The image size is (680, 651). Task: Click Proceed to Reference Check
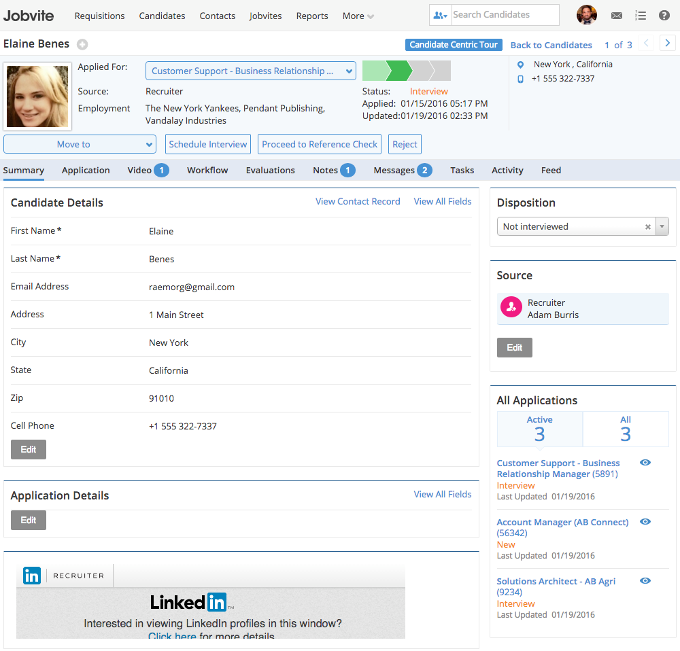coord(319,144)
